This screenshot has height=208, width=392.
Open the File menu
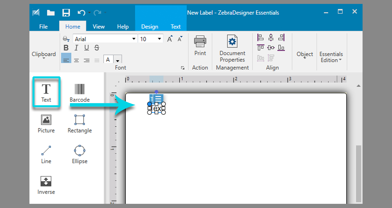[43, 26]
